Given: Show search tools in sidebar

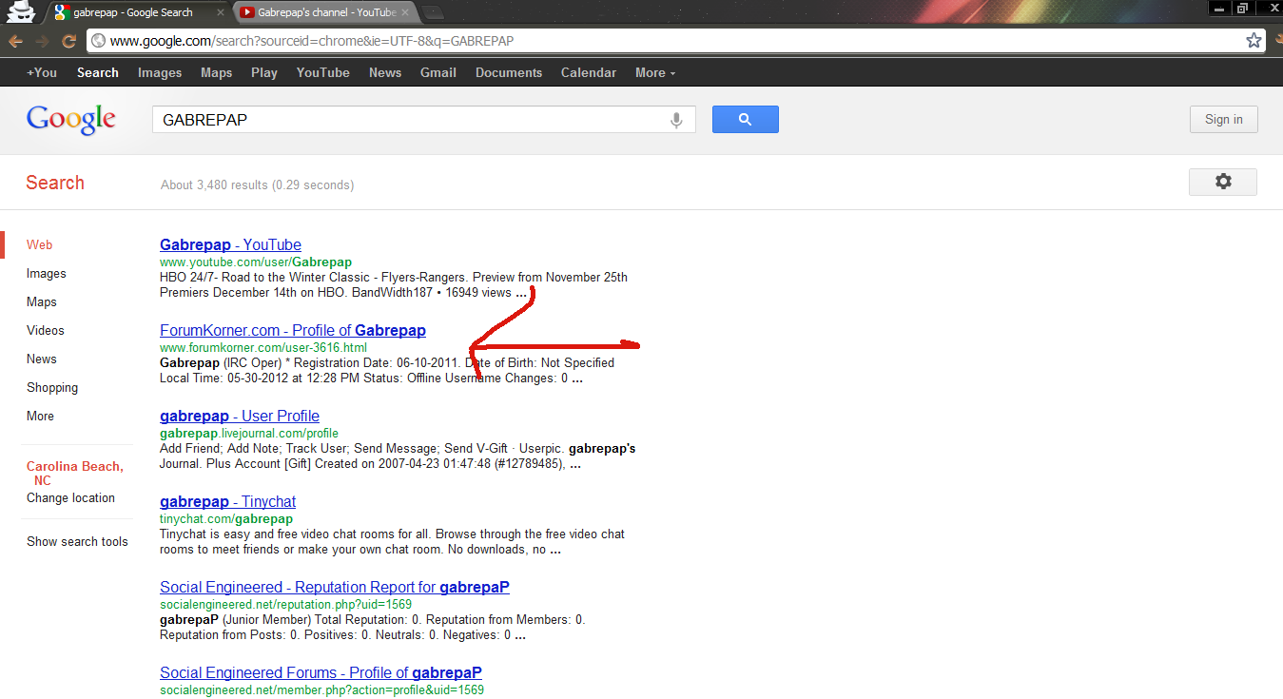Looking at the screenshot, I should click(x=77, y=541).
